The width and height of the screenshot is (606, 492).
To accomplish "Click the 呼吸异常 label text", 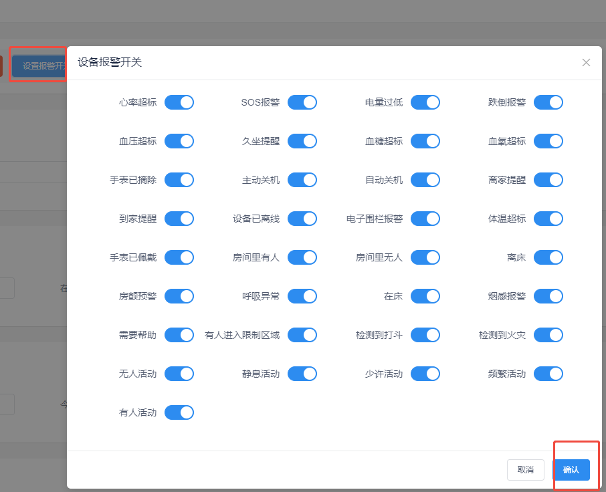I will pos(261,296).
